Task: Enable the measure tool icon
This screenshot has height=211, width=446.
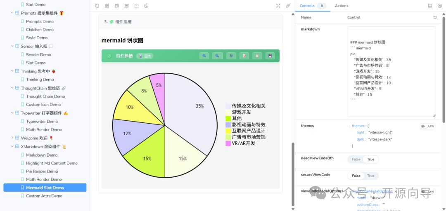Action: coord(127,6)
